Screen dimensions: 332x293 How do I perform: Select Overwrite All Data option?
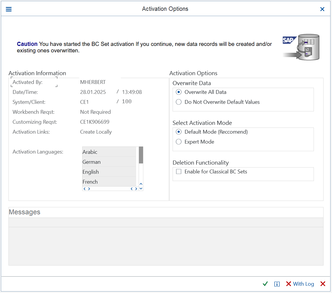(x=179, y=92)
